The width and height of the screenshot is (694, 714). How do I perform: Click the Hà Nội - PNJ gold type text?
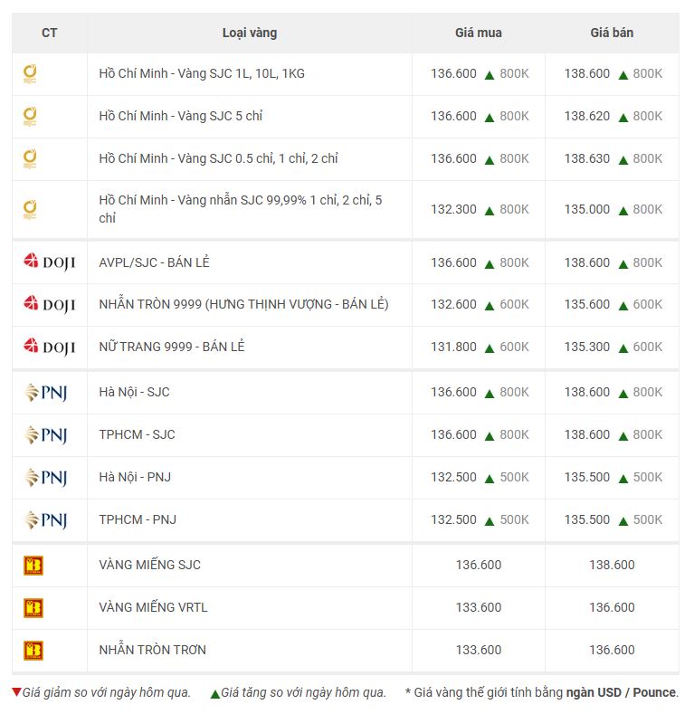(135, 477)
